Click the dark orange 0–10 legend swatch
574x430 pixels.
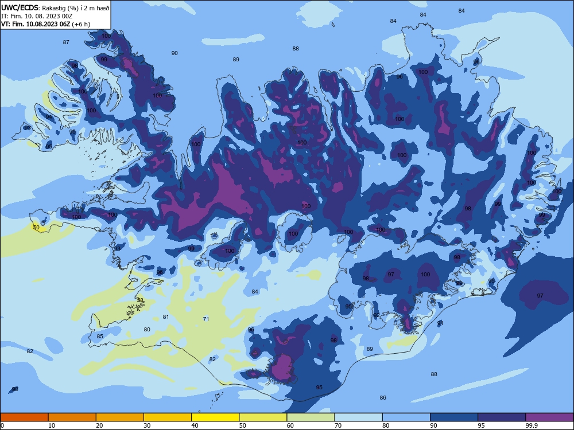point(24,417)
